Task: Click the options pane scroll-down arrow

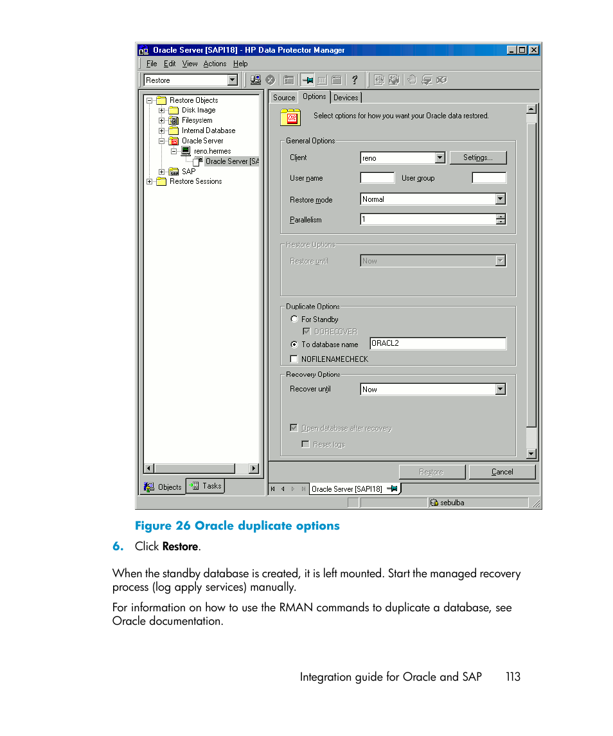Action: pos(531,454)
